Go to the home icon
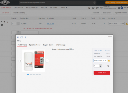The image size is (128, 93). (89, 8)
